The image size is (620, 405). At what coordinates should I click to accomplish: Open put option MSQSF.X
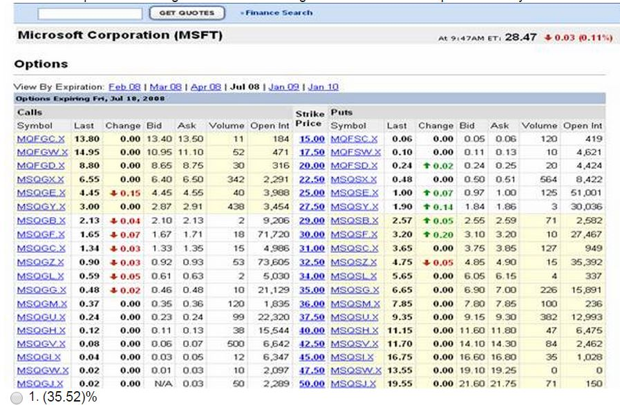[x=354, y=234]
